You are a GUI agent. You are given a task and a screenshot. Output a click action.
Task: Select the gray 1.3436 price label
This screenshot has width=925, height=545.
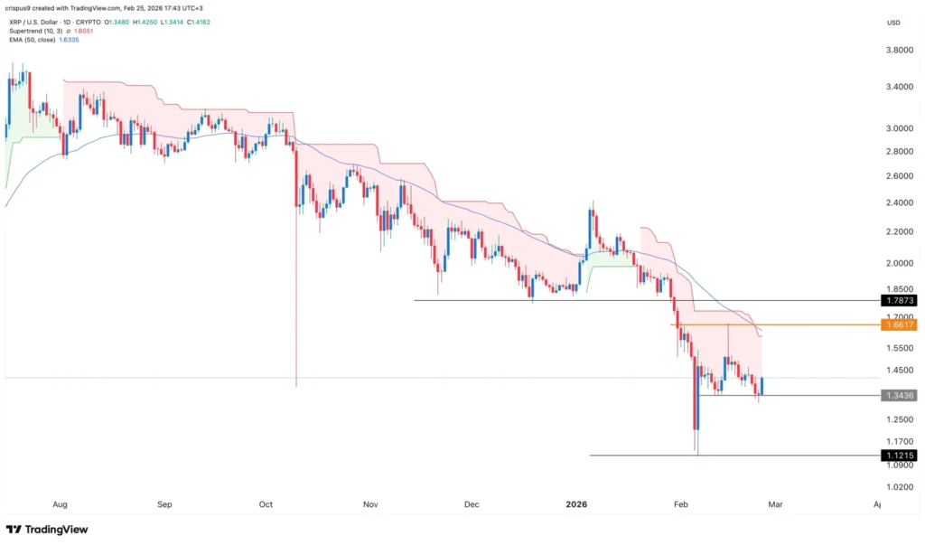tap(899, 395)
